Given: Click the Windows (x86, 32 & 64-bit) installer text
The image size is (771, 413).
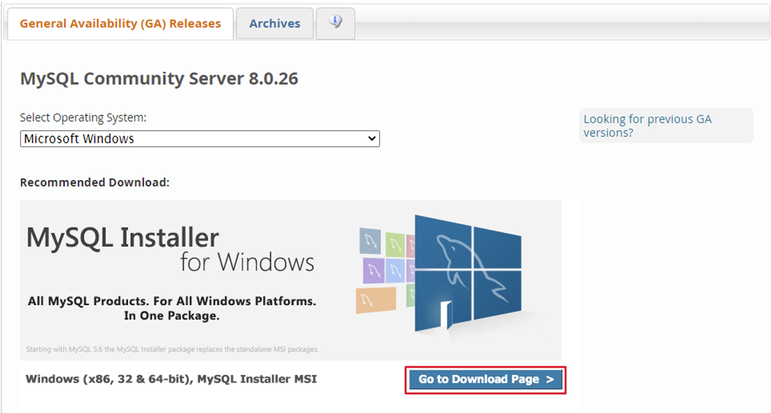Looking at the screenshot, I should click(x=171, y=379).
